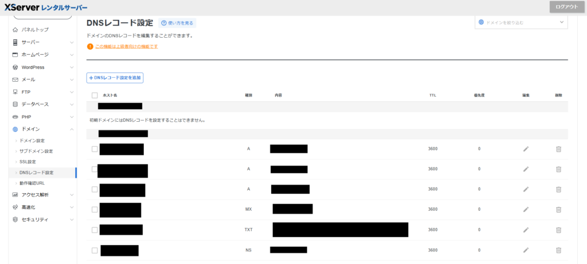
Task: Click the WordPress icon in sidebar
Action: 15,67
